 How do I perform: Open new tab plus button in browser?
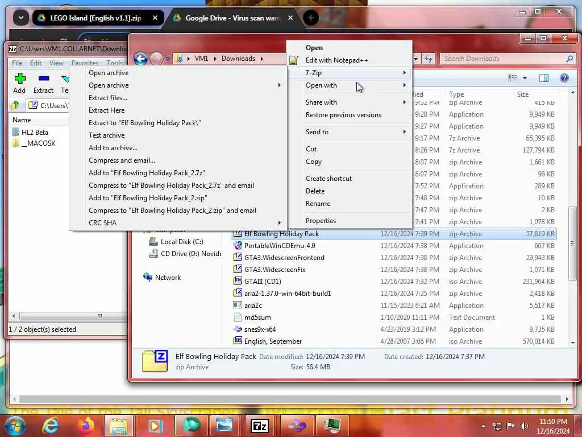click(x=311, y=18)
